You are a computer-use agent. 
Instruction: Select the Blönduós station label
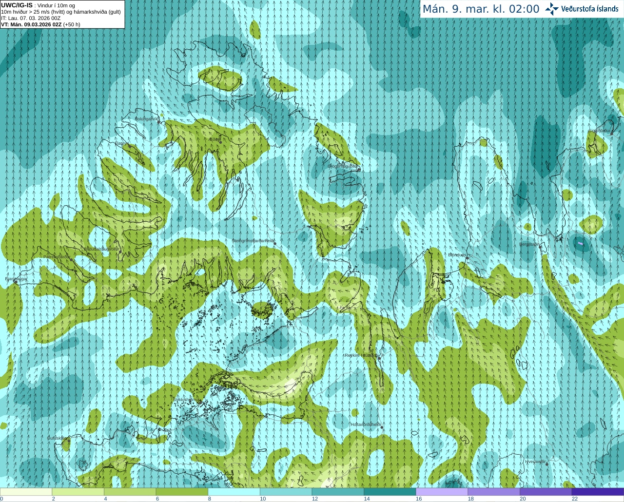[457, 255]
